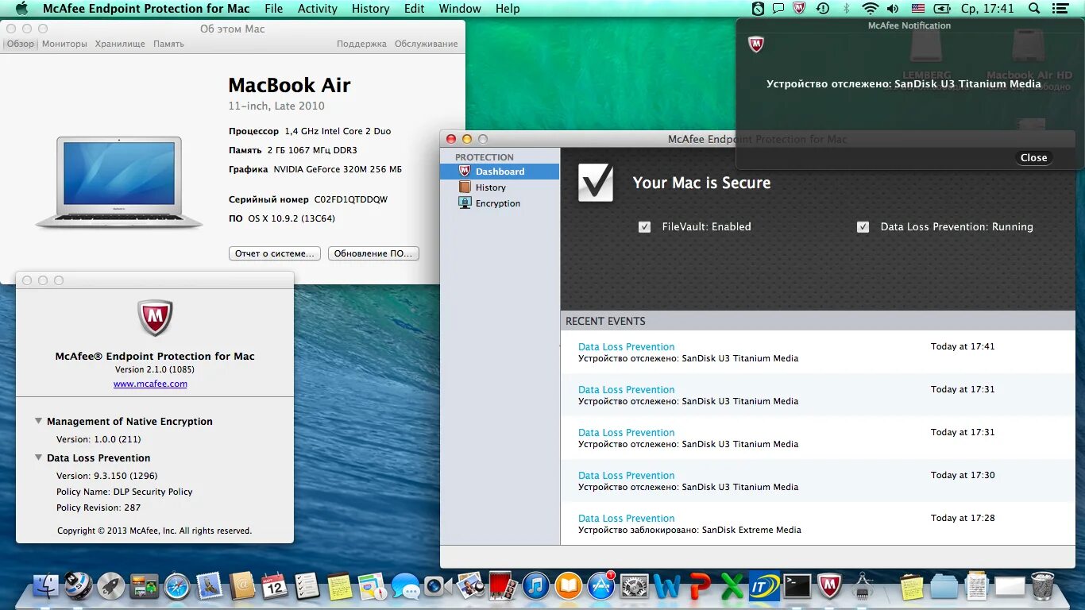Launch iTunes from the dock

pyautogui.click(x=536, y=586)
